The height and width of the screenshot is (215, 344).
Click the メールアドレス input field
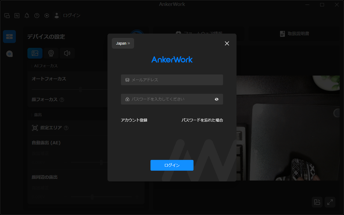pyautogui.click(x=172, y=80)
